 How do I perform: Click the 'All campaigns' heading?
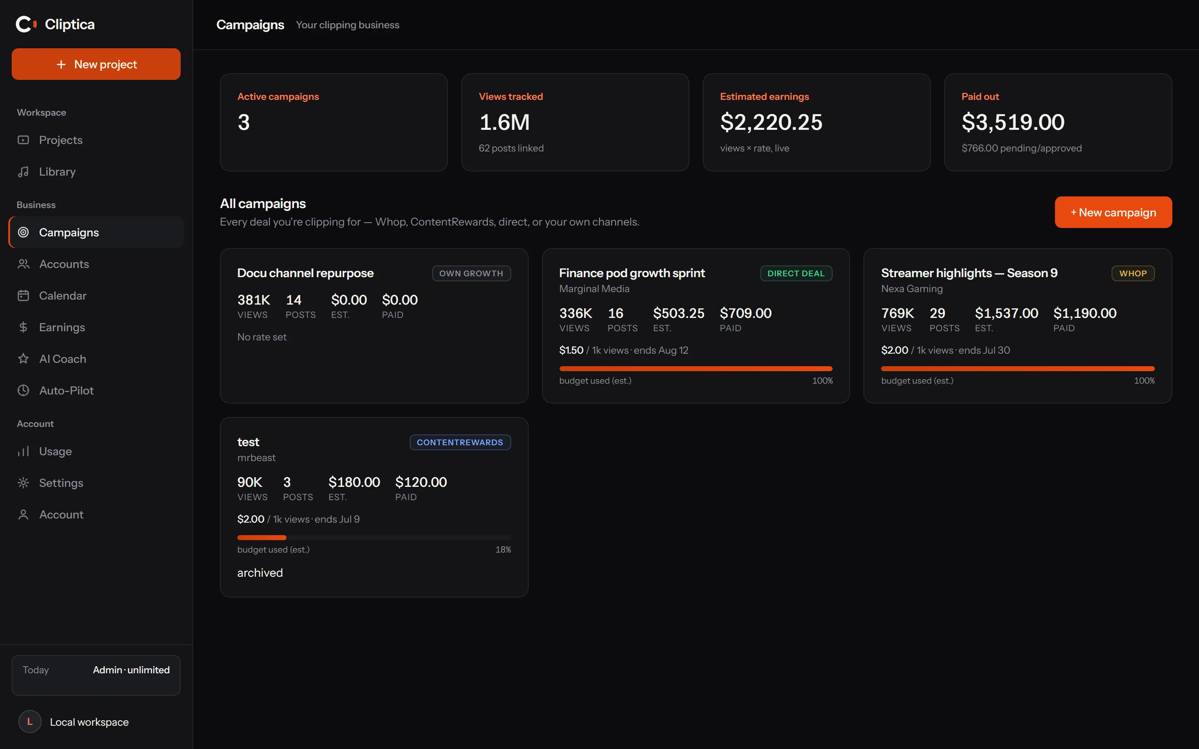(x=263, y=203)
